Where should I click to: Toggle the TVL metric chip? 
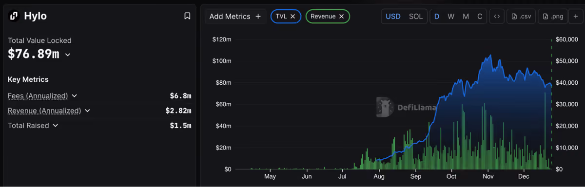286,16
